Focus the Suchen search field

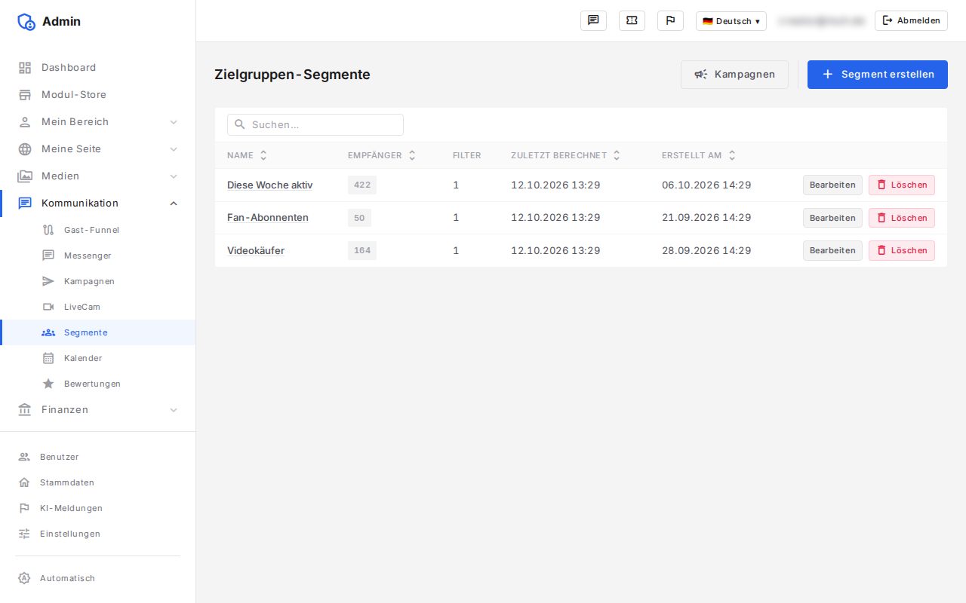click(x=315, y=124)
